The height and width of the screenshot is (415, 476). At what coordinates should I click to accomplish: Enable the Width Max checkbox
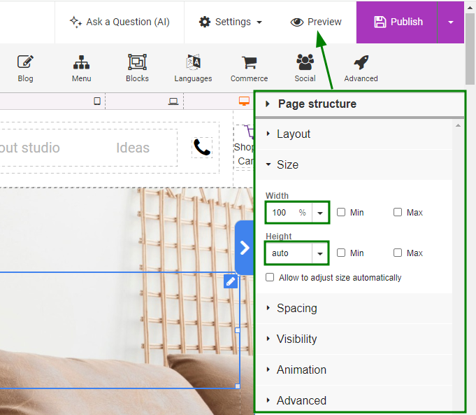[398, 212]
